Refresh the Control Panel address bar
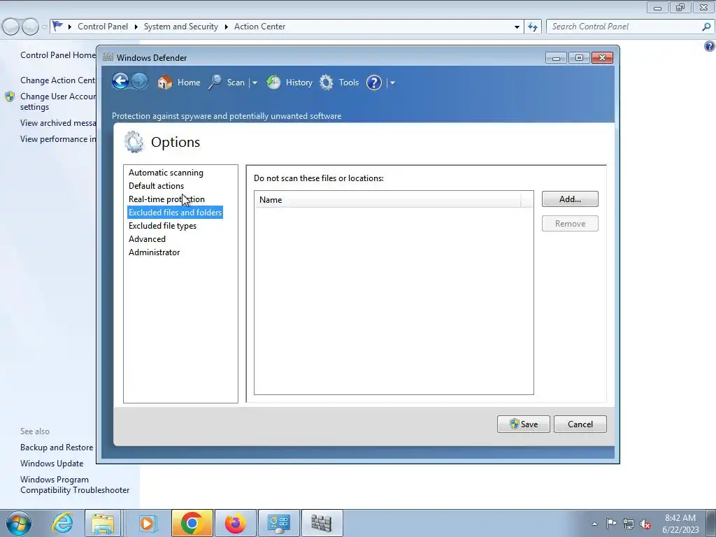Screen dimensions: 716x537 click(x=532, y=27)
